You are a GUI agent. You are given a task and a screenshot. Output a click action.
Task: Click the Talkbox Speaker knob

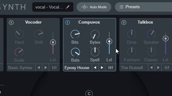pos(151,34)
